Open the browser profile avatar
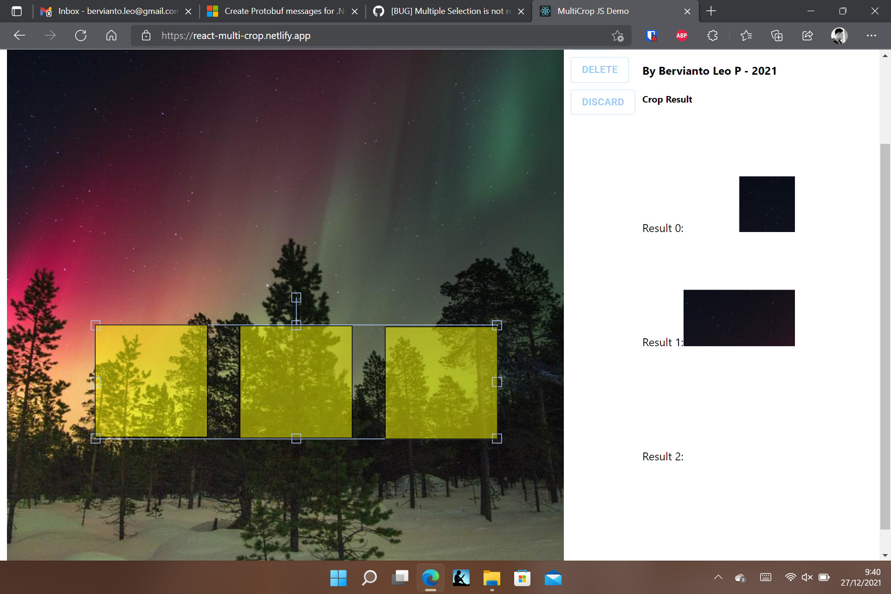The image size is (891, 594). (839, 35)
